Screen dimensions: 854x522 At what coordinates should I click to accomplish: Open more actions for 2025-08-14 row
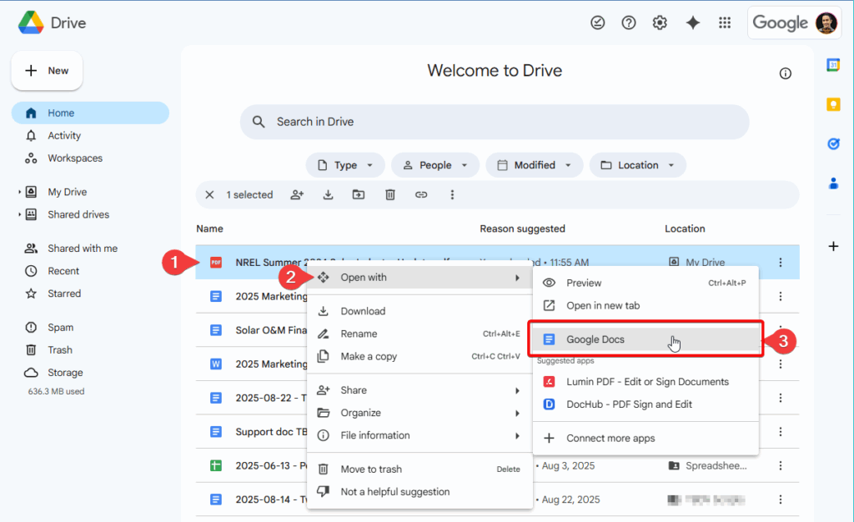point(780,499)
